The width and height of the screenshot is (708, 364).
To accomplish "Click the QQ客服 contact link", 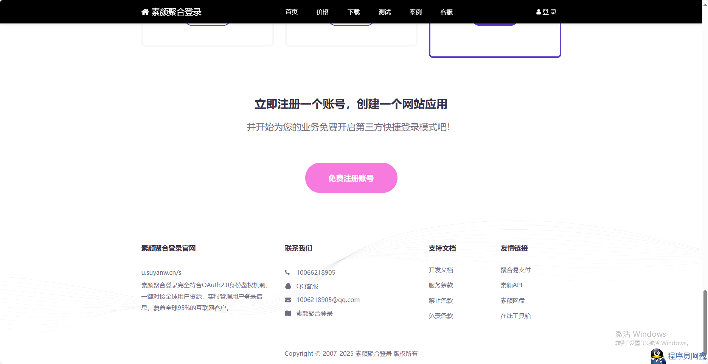I will [x=307, y=286].
